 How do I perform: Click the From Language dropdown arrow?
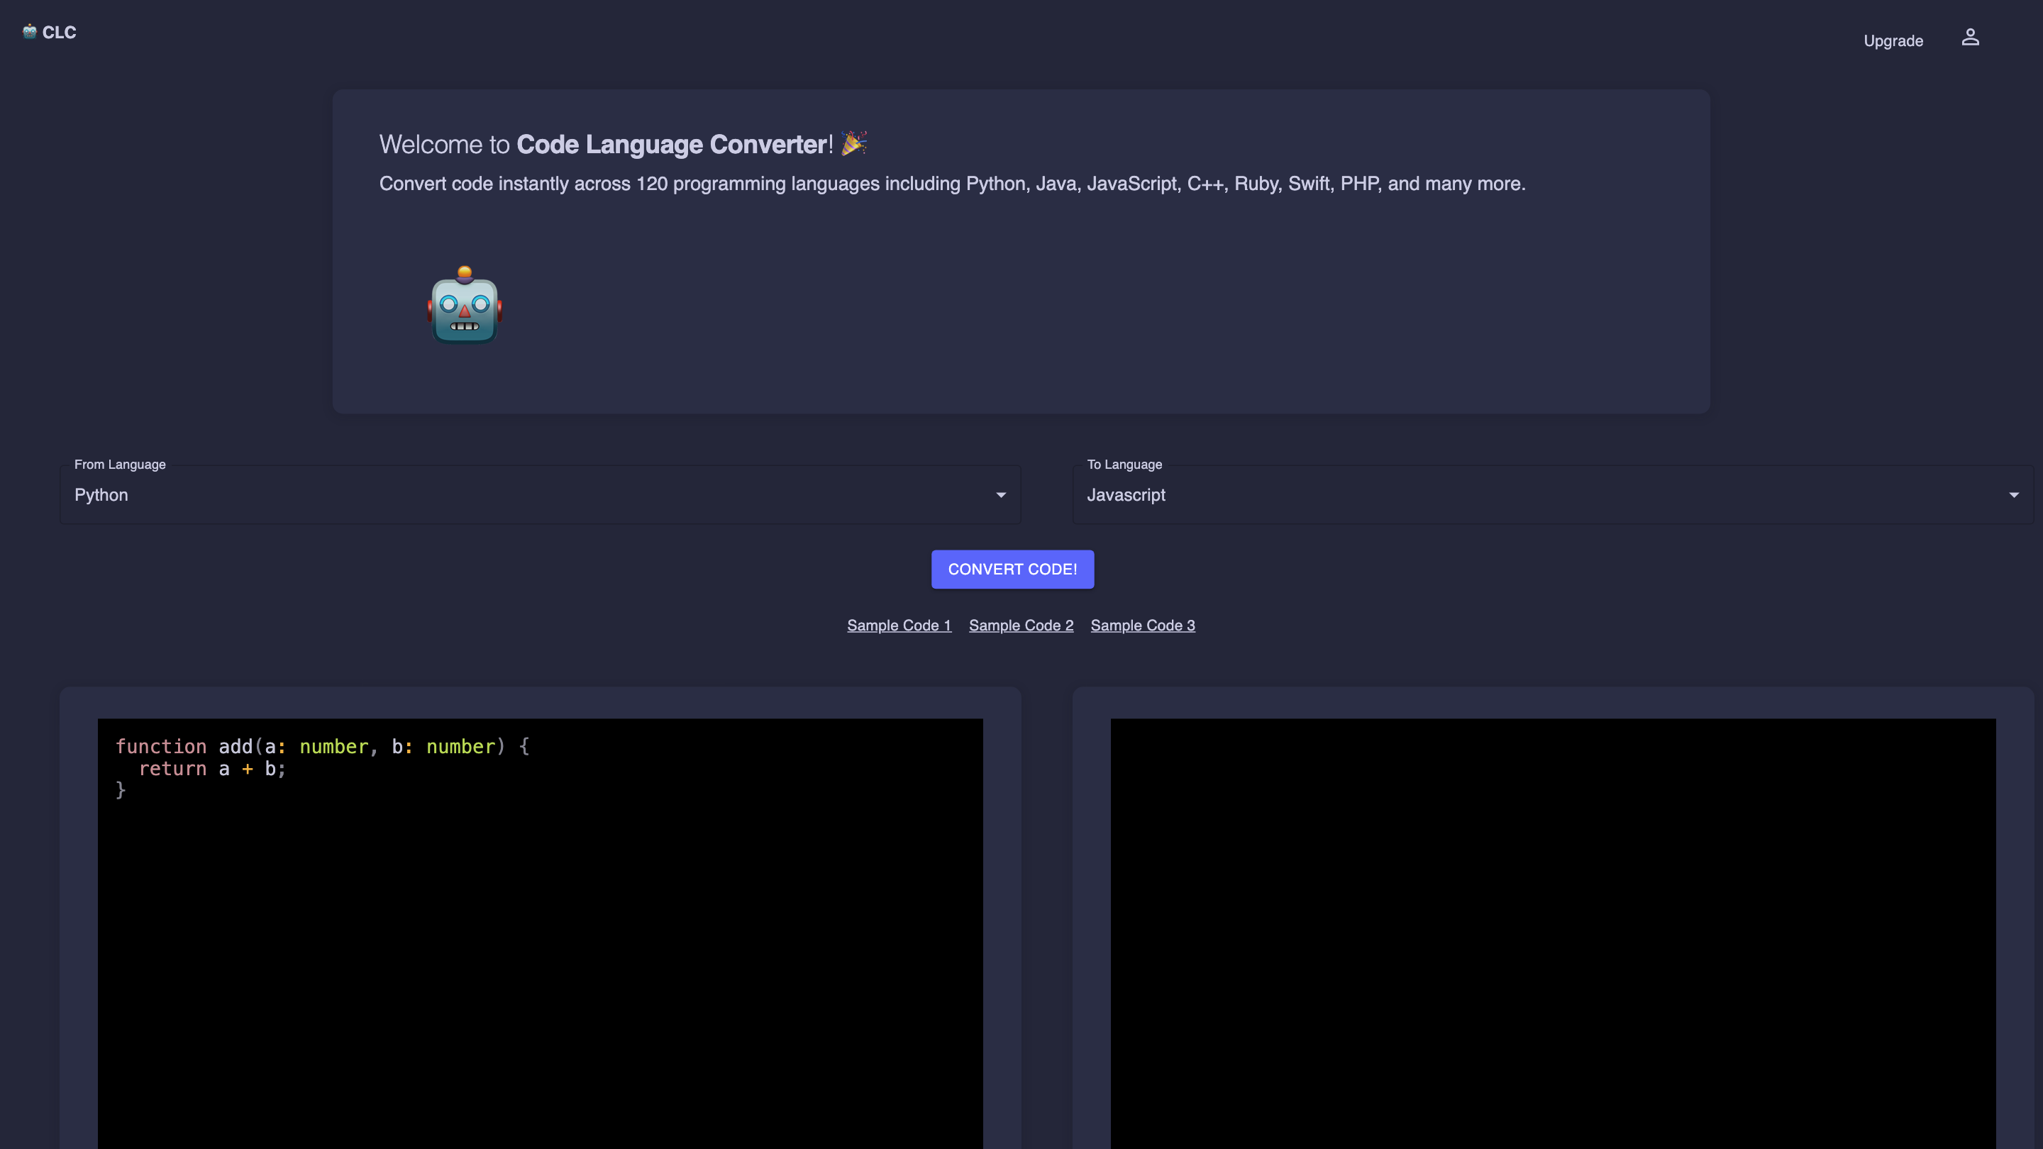tap(1000, 495)
